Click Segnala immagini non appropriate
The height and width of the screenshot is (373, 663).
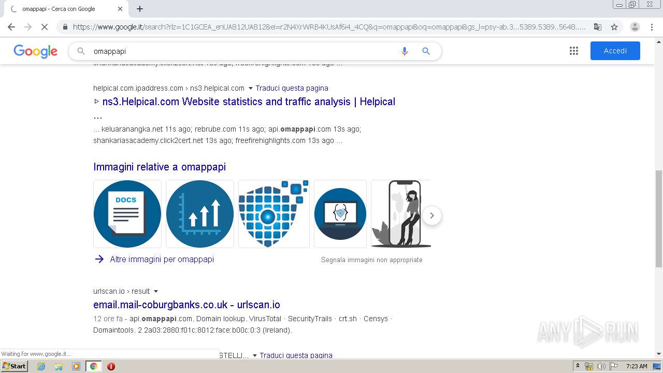pyautogui.click(x=372, y=260)
